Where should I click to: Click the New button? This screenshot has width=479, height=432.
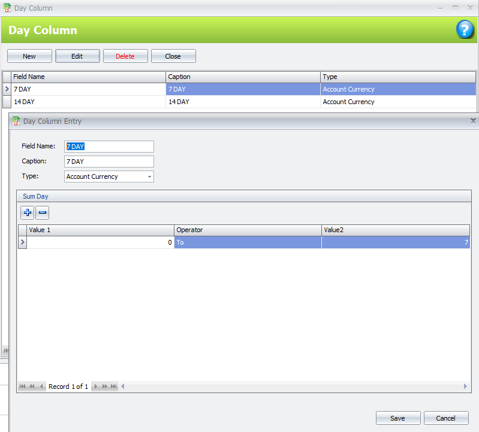[29, 56]
